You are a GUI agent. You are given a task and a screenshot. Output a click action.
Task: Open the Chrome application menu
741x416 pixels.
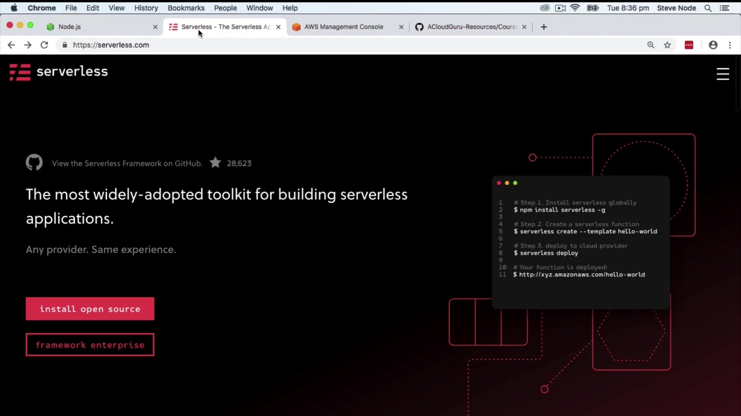pyautogui.click(x=42, y=8)
